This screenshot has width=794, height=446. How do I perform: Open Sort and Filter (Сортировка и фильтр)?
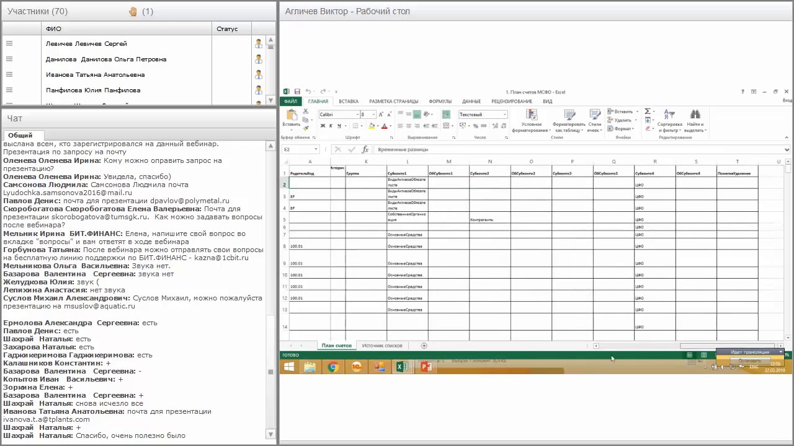[x=670, y=121]
